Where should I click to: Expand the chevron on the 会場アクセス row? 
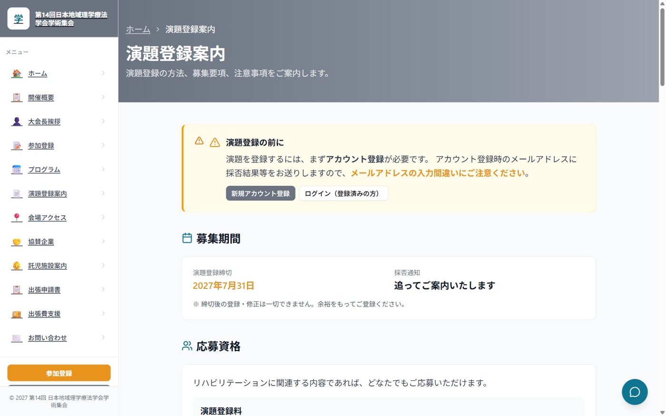coord(103,217)
